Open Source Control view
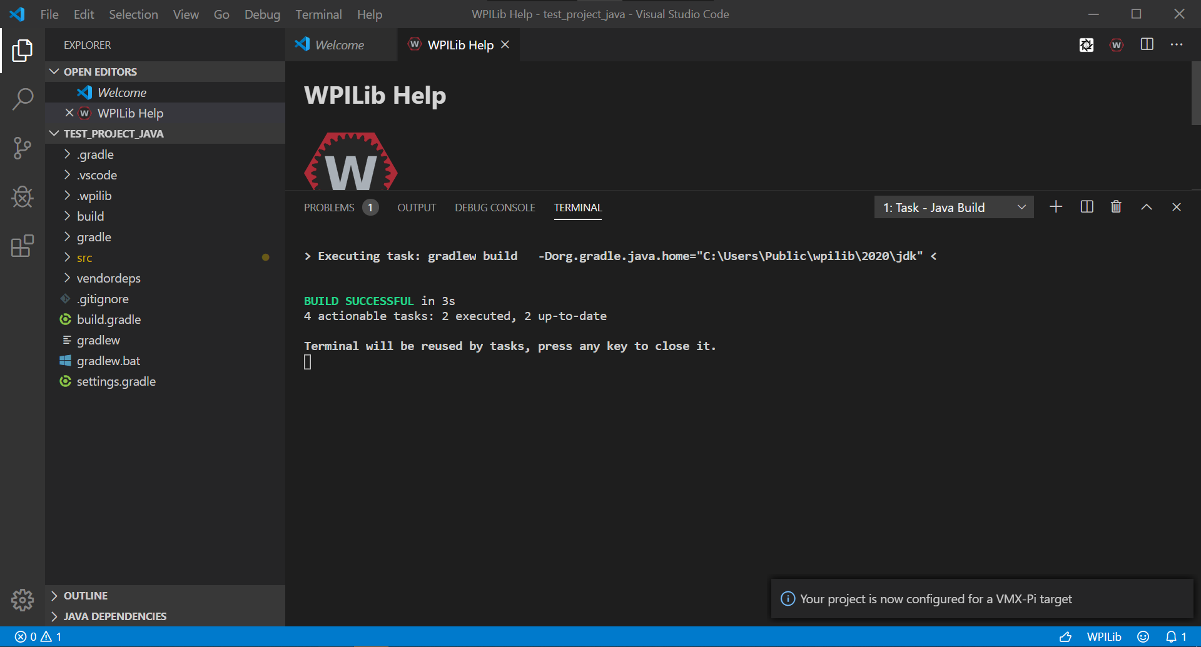 coord(23,148)
